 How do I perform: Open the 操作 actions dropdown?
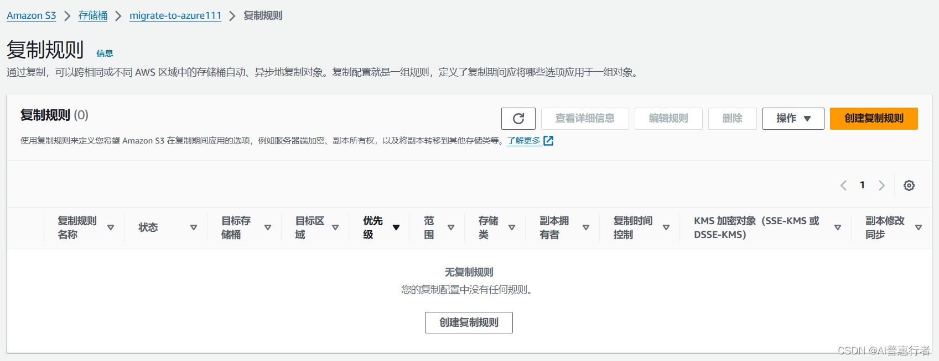point(793,119)
